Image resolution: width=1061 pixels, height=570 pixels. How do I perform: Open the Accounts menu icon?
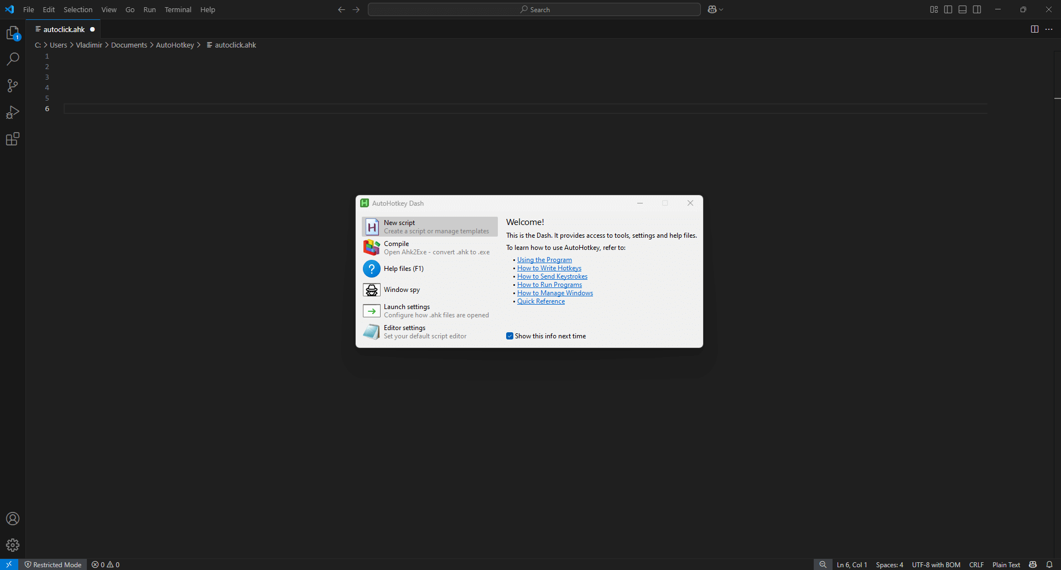click(13, 519)
